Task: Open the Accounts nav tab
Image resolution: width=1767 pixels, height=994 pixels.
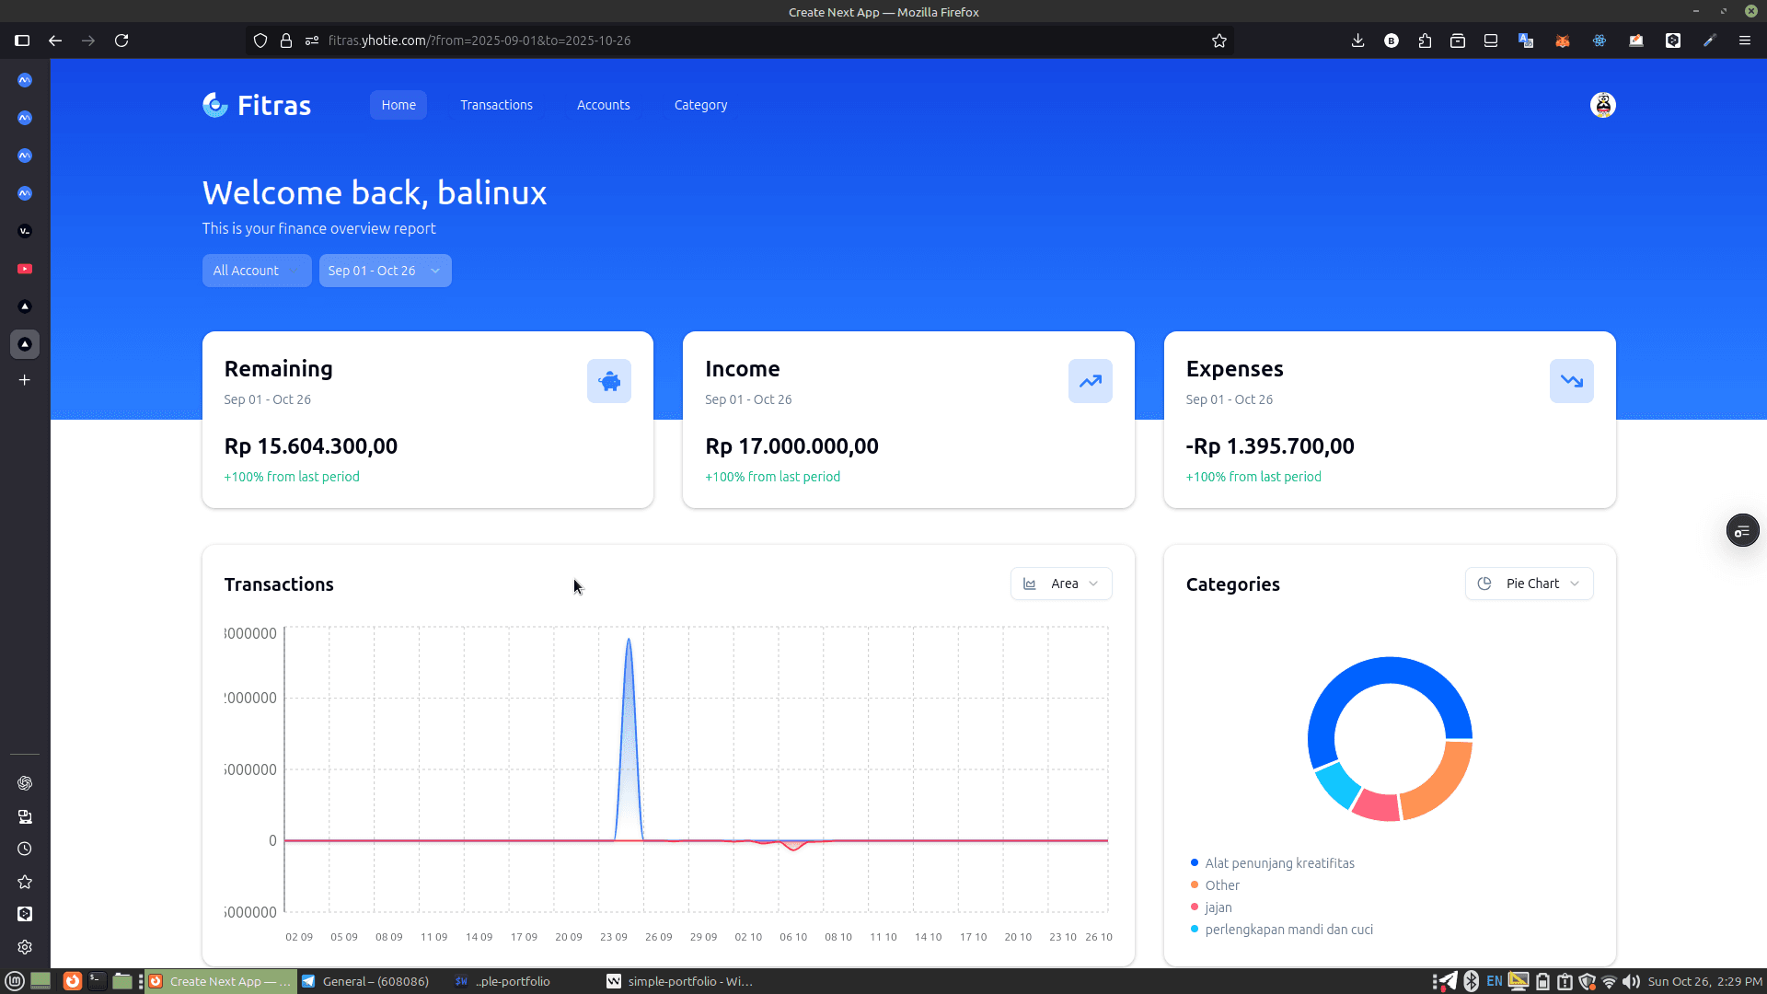Action: [603, 105]
